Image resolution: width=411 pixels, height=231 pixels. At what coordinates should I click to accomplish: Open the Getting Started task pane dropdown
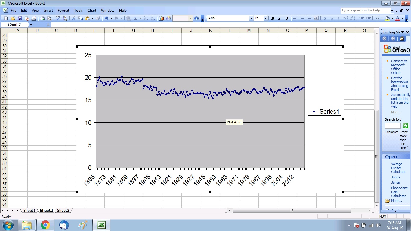click(x=402, y=32)
